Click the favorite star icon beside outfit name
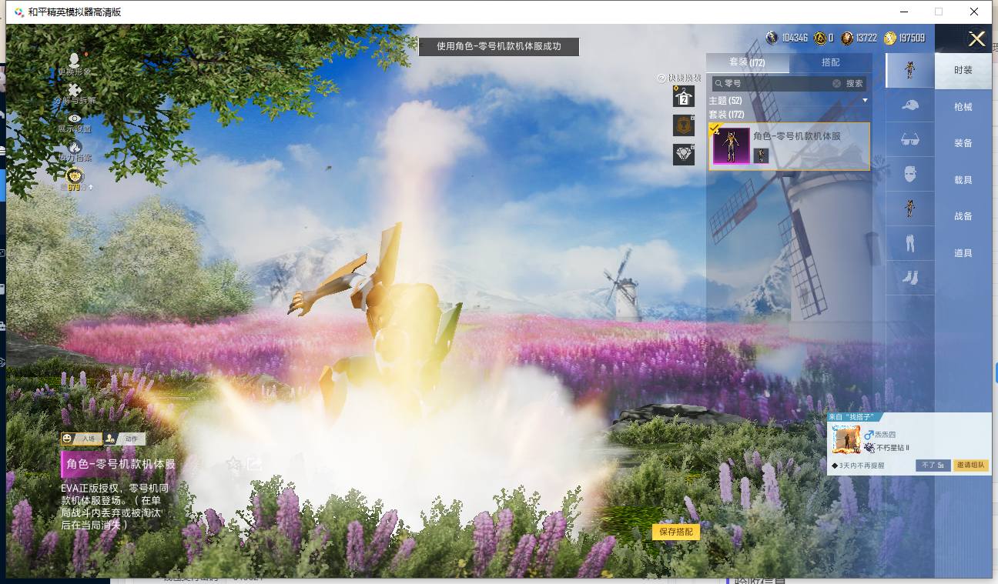This screenshot has width=998, height=584. coord(233,463)
